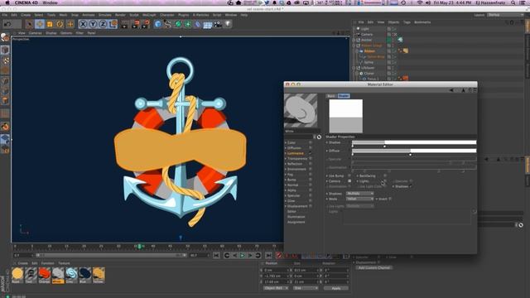Open the Render menu in the menu bar
Screen dimensions: 530x298
(120, 15)
